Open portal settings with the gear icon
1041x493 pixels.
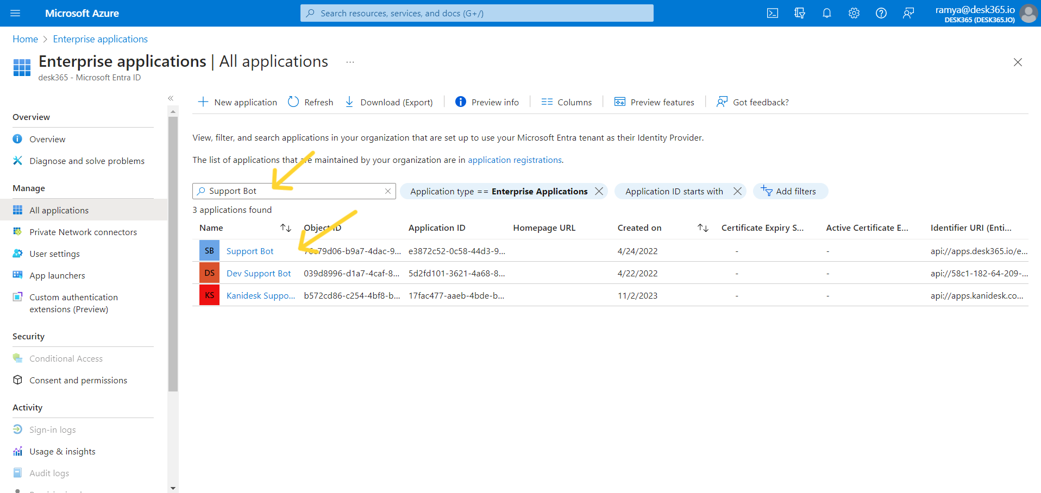854,13
